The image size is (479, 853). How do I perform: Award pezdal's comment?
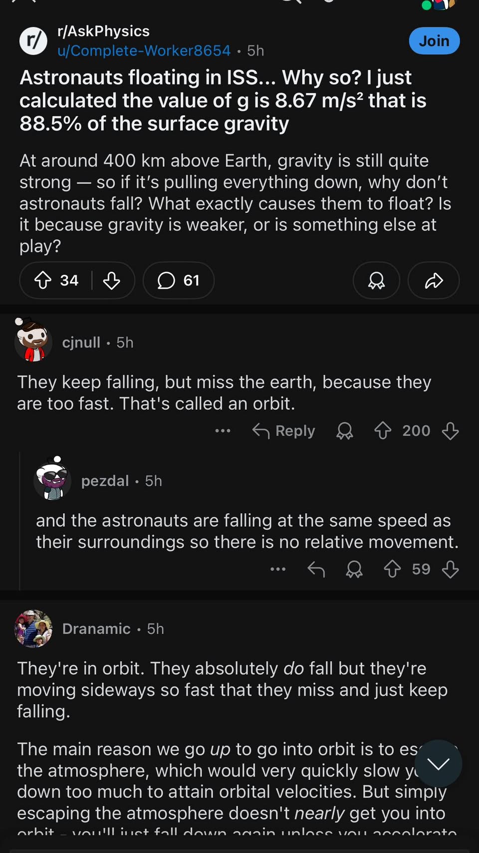pyautogui.click(x=354, y=569)
